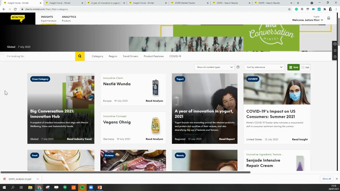
Task: Open Task View on the taskbar
Action: (21, 188)
